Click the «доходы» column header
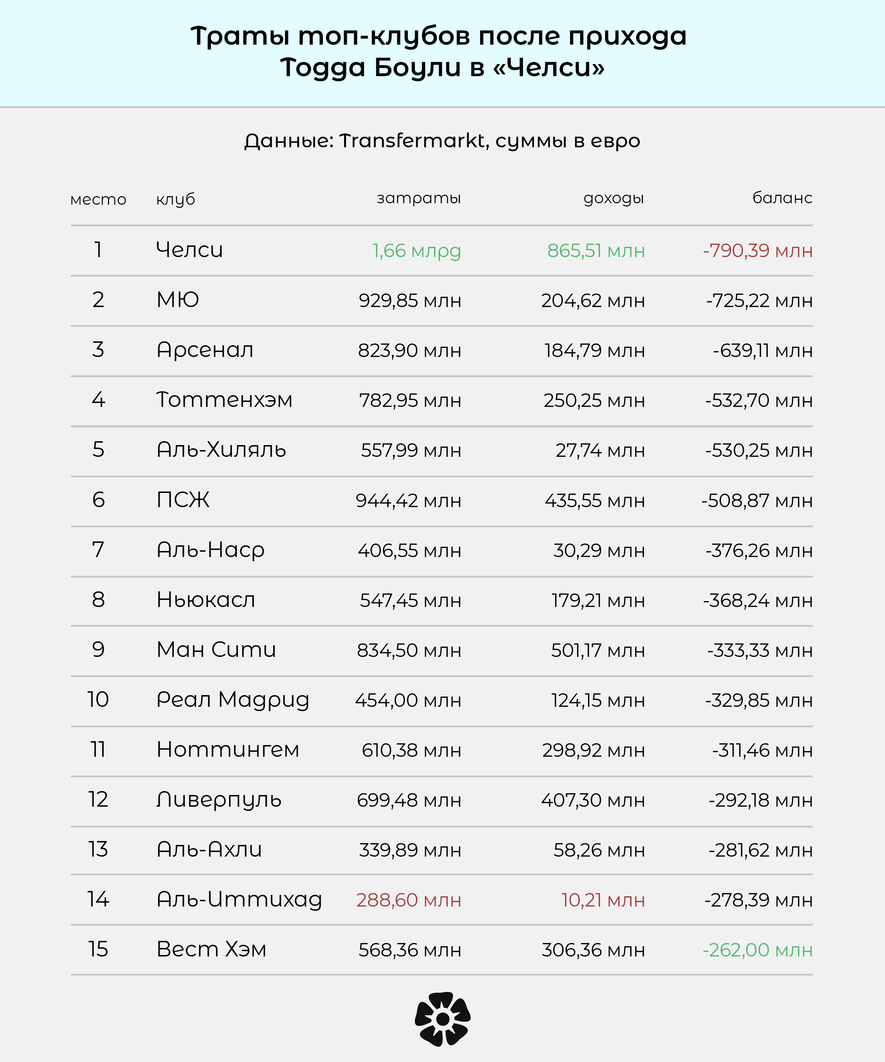Image resolution: width=885 pixels, height=1062 pixels. pos(613,198)
